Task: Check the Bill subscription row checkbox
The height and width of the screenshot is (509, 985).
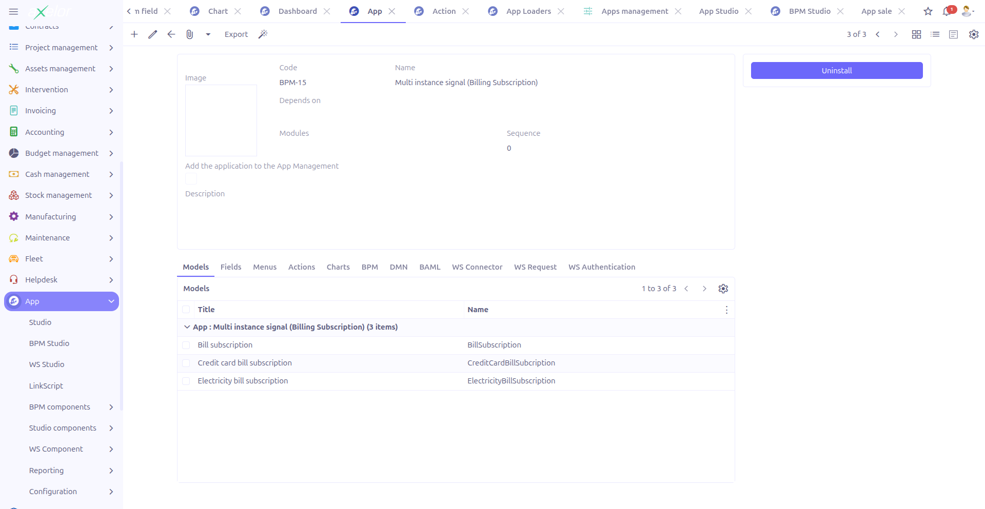Action: pos(186,345)
